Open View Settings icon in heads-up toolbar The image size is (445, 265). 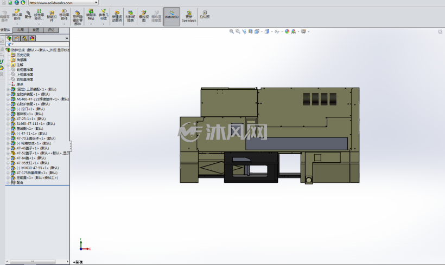pyautogui.click(x=303, y=31)
